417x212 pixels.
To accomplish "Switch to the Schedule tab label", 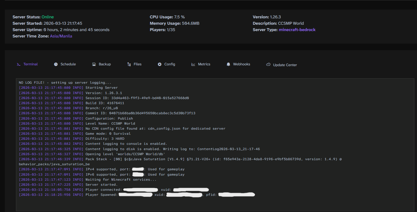I will (x=68, y=64).
